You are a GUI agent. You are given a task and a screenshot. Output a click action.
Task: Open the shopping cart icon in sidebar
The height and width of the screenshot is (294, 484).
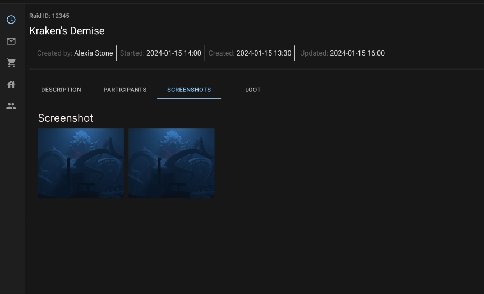(11, 63)
